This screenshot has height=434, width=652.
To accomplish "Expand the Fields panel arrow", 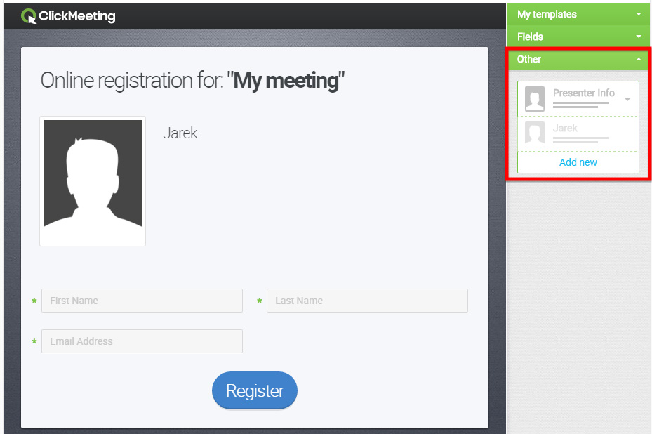I will point(639,37).
